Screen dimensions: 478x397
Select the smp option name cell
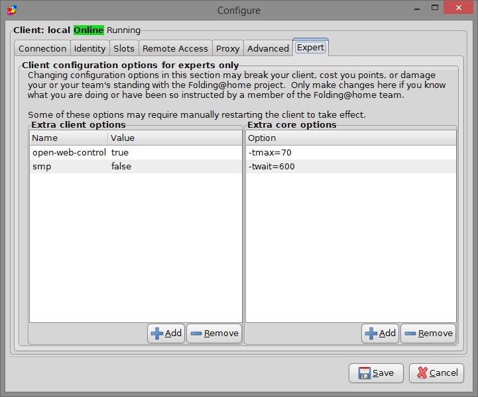click(x=69, y=166)
